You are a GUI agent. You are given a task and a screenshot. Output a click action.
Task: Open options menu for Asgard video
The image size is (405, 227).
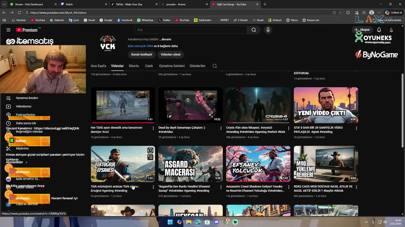point(221,187)
